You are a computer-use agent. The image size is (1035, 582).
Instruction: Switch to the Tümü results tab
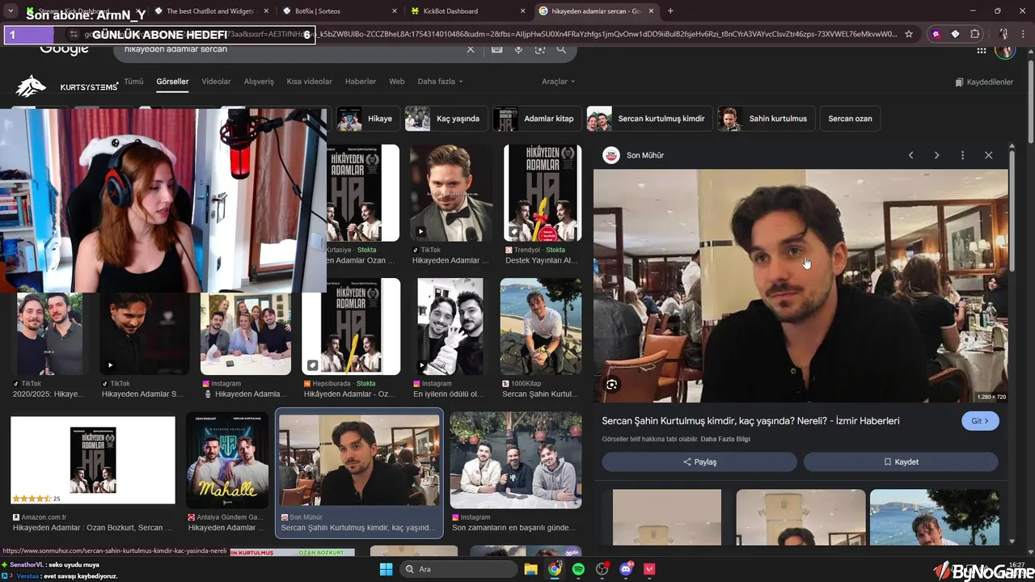pos(133,82)
